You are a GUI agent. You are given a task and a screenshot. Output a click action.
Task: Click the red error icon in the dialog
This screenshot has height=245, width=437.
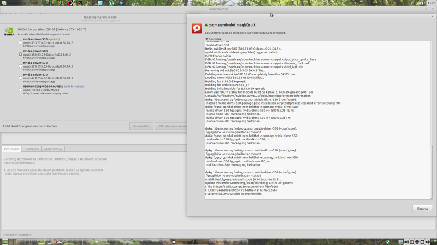pyautogui.click(x=197, y=28)
